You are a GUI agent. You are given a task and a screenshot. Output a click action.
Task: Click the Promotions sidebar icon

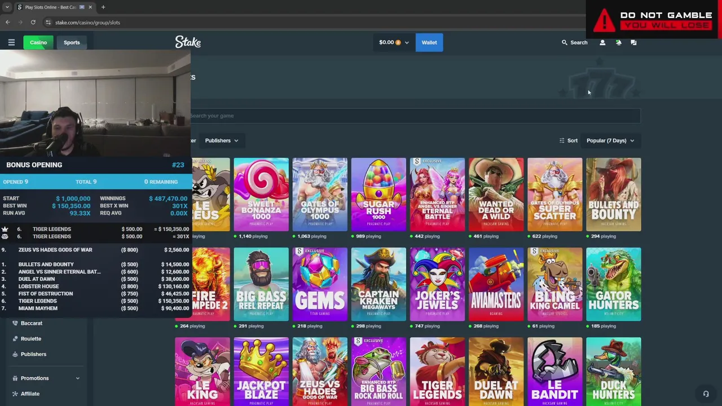pyautogui.click(x=15, y=378)
